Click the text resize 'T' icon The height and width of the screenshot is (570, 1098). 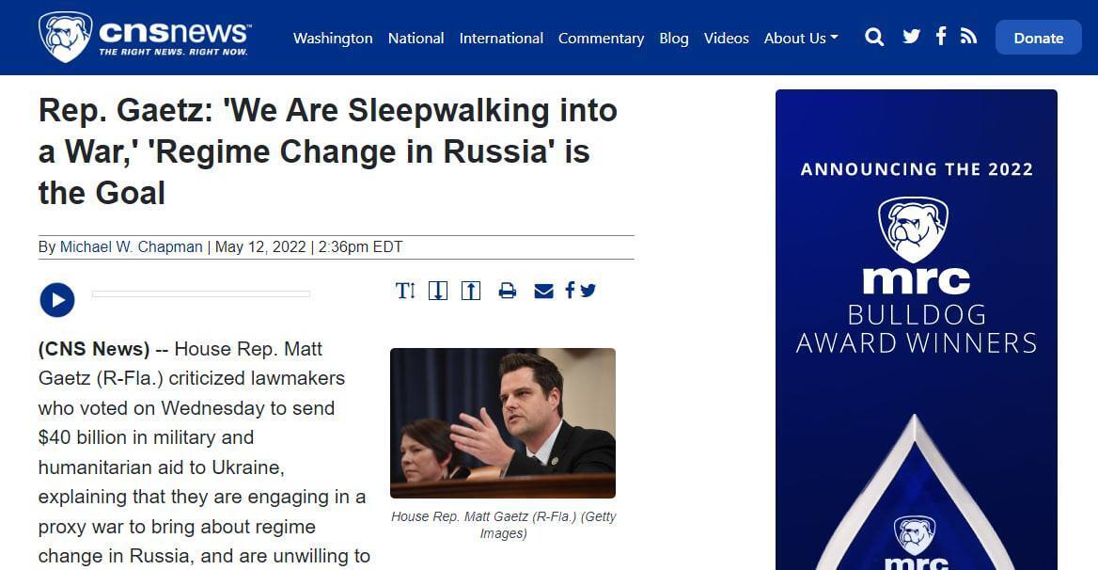tap(405, 291)
